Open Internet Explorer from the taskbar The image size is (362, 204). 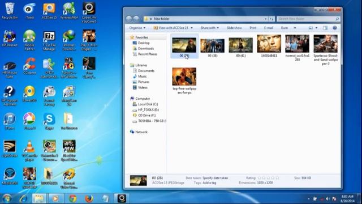point(23,198)
